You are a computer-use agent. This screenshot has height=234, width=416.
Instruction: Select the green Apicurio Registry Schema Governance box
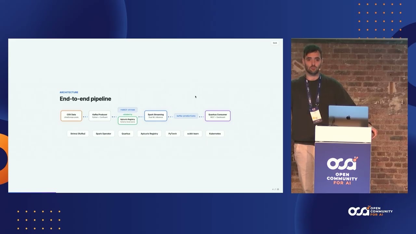[x=127, y=120]
